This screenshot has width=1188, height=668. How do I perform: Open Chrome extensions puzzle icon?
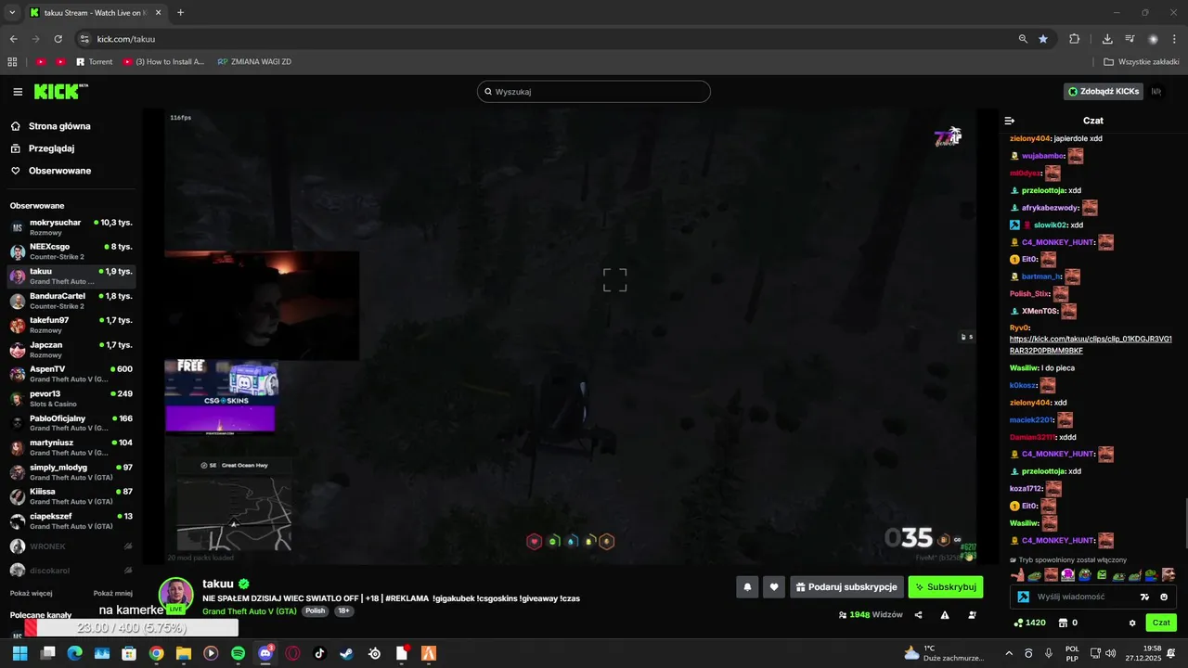1075,39
